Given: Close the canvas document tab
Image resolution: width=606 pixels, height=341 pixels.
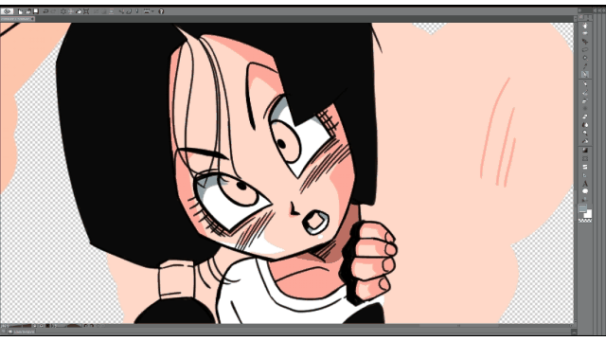Looking at the screenshot, I should 32,19.
